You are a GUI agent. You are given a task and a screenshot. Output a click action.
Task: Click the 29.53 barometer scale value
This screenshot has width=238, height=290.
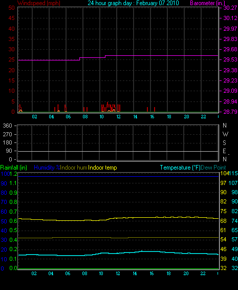point(230,59)
